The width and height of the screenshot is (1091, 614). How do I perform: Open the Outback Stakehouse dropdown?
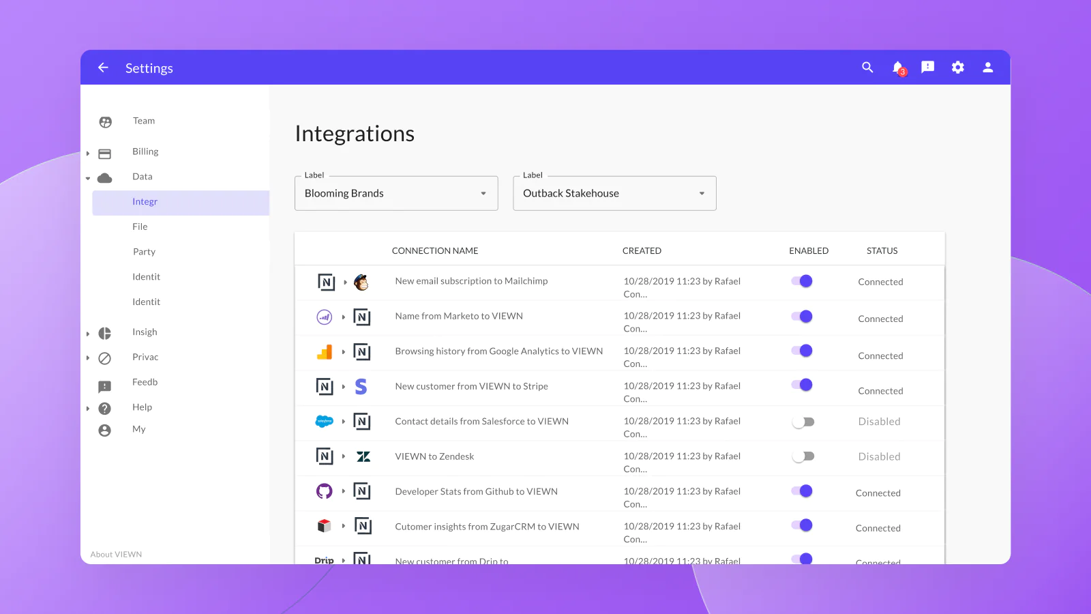tap(614, 194)
